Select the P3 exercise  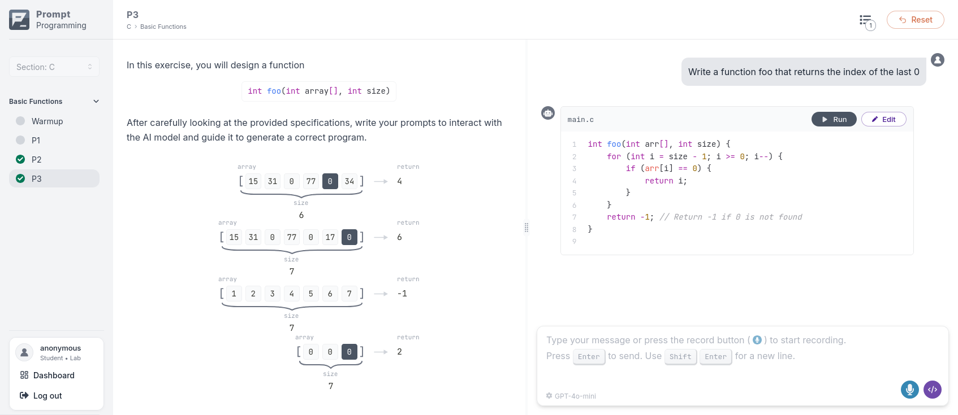coord(54,178)
